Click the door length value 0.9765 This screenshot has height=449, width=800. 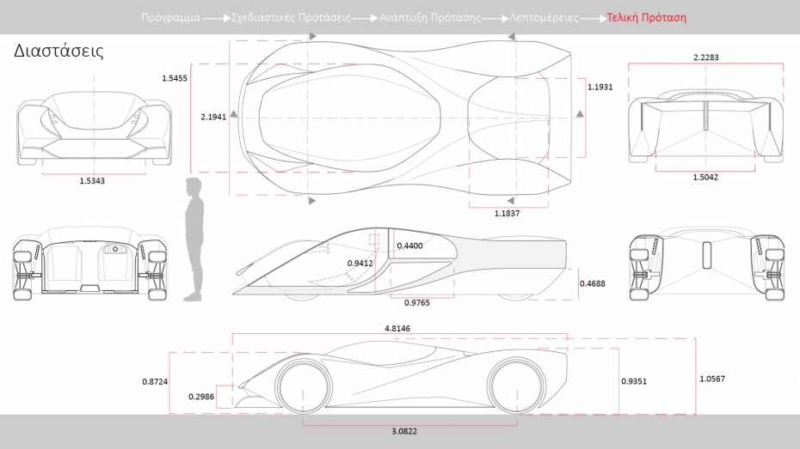pos(417,303)
